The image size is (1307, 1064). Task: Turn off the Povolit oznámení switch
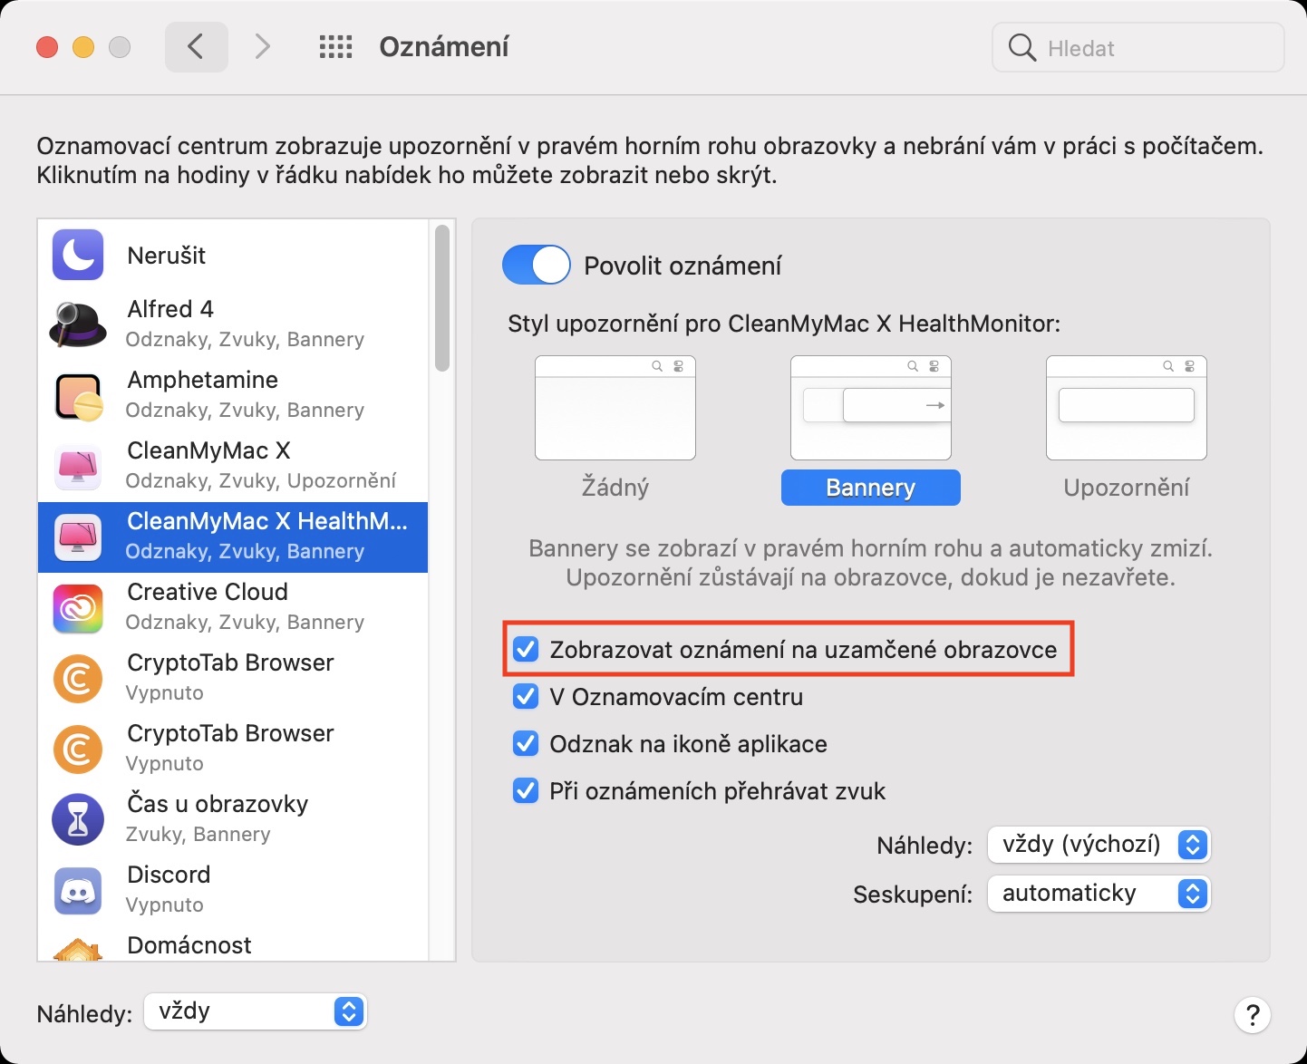[536, 266]
